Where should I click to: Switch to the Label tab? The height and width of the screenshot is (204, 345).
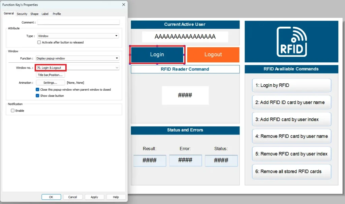pyautogui.click(x=45, y=14)
